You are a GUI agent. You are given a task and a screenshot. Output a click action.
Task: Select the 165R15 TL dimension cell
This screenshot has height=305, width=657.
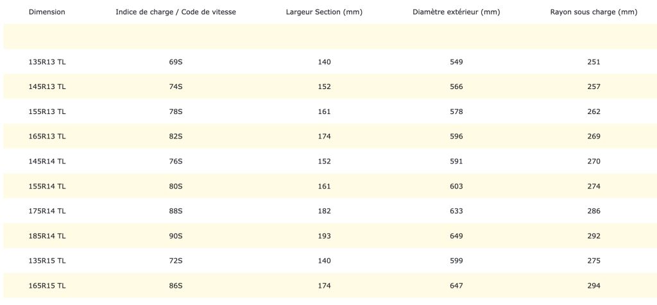47,286
